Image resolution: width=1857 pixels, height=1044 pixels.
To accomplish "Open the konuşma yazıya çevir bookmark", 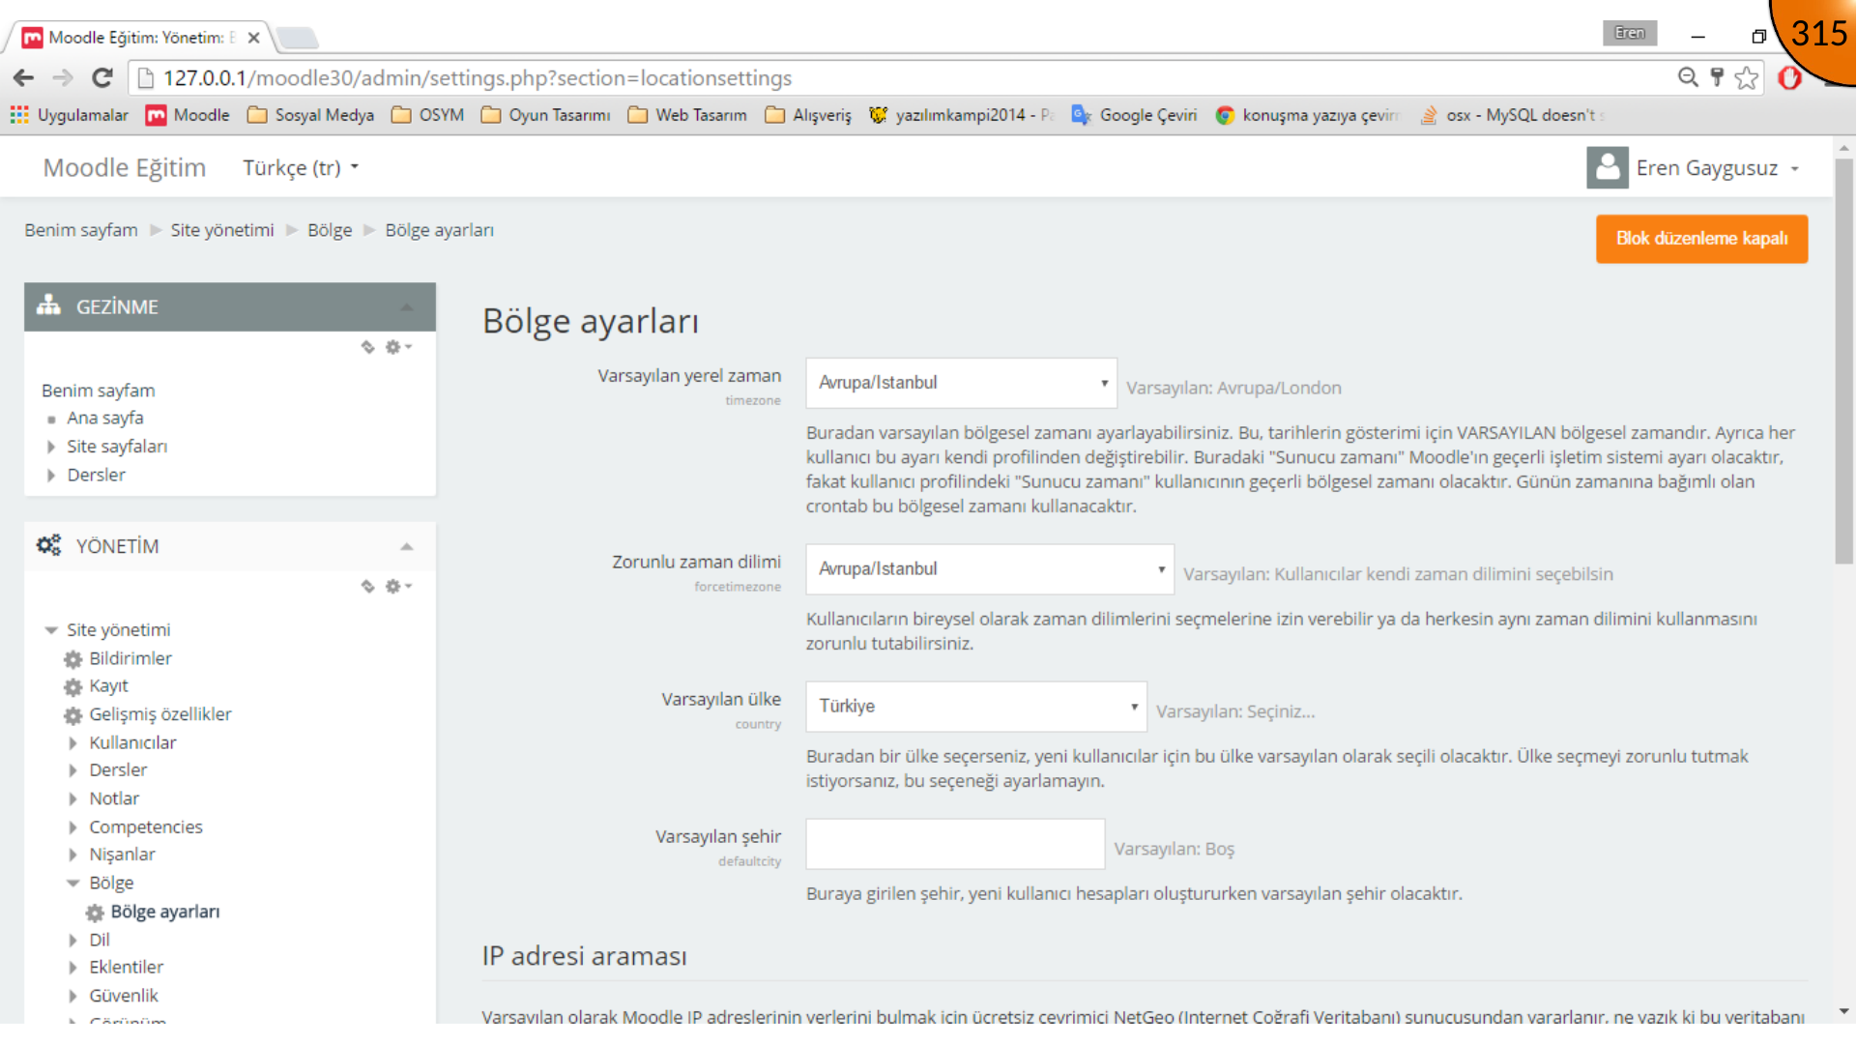I will (1307, 115).
